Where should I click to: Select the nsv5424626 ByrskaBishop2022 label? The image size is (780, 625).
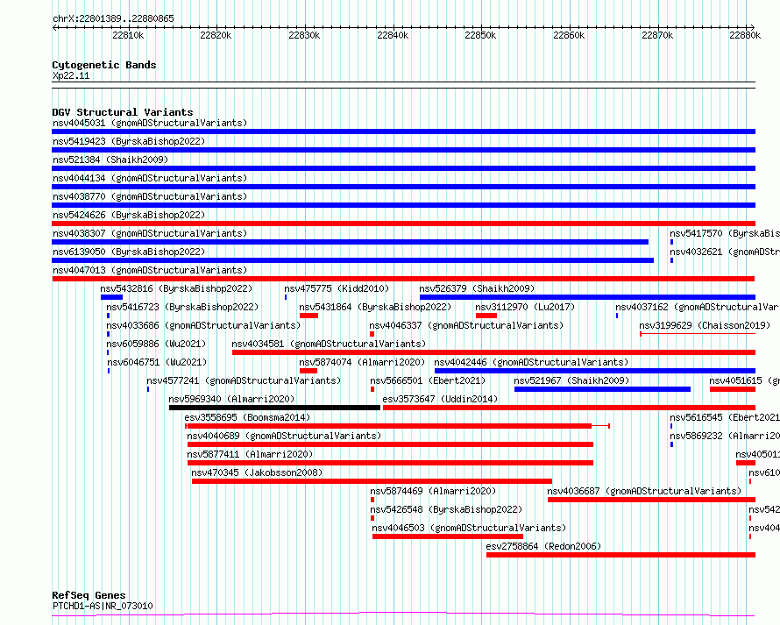coord(129,215)
